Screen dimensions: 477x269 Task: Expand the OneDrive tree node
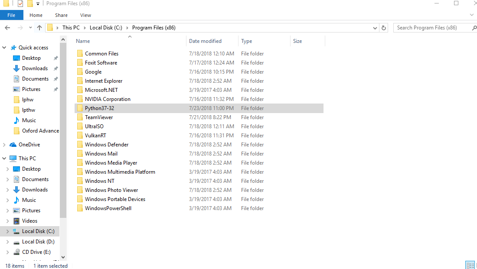click(4, 145)
